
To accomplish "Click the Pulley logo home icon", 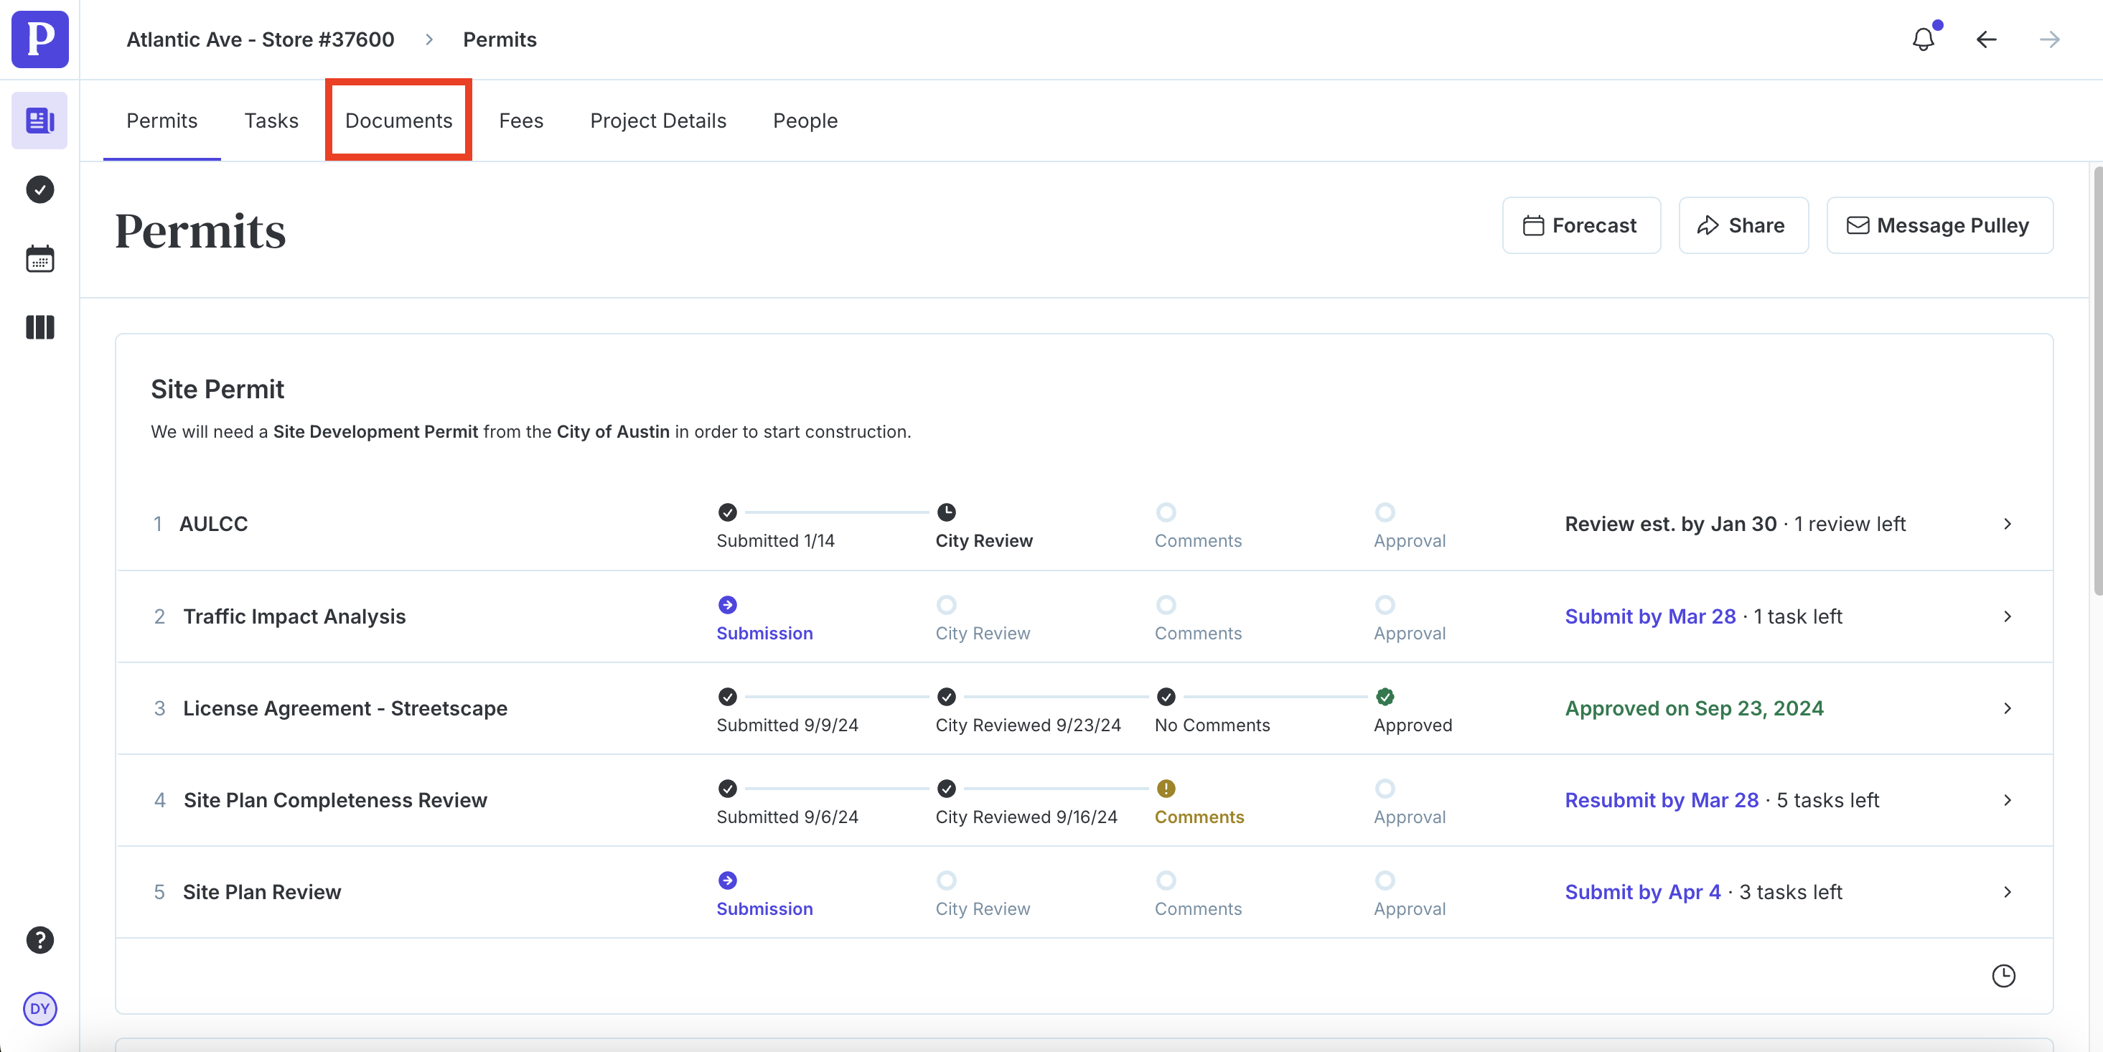I will [x=39, y=39].
